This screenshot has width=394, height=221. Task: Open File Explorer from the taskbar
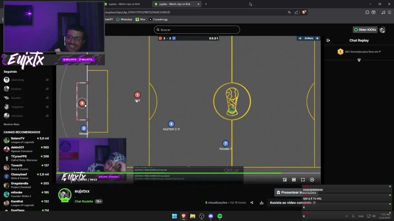click(x=192, y=216)
